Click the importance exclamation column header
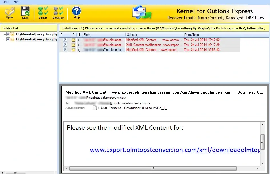Screen dimensions: 270x174 pyautogui.click(x=61, y=35)
